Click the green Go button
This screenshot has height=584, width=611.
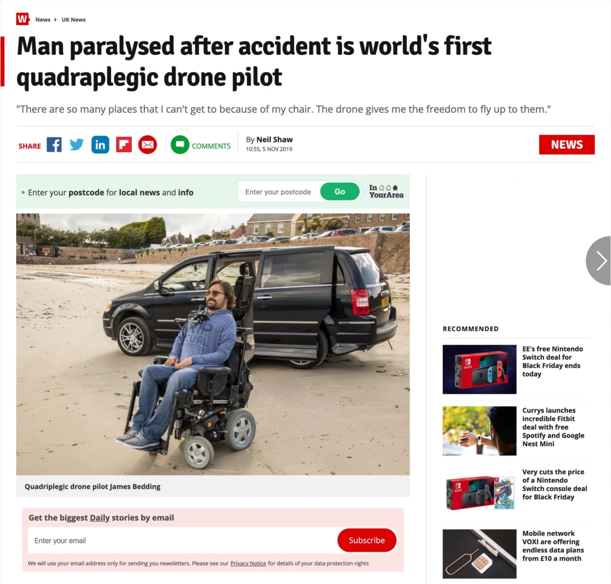pos(340,191)
